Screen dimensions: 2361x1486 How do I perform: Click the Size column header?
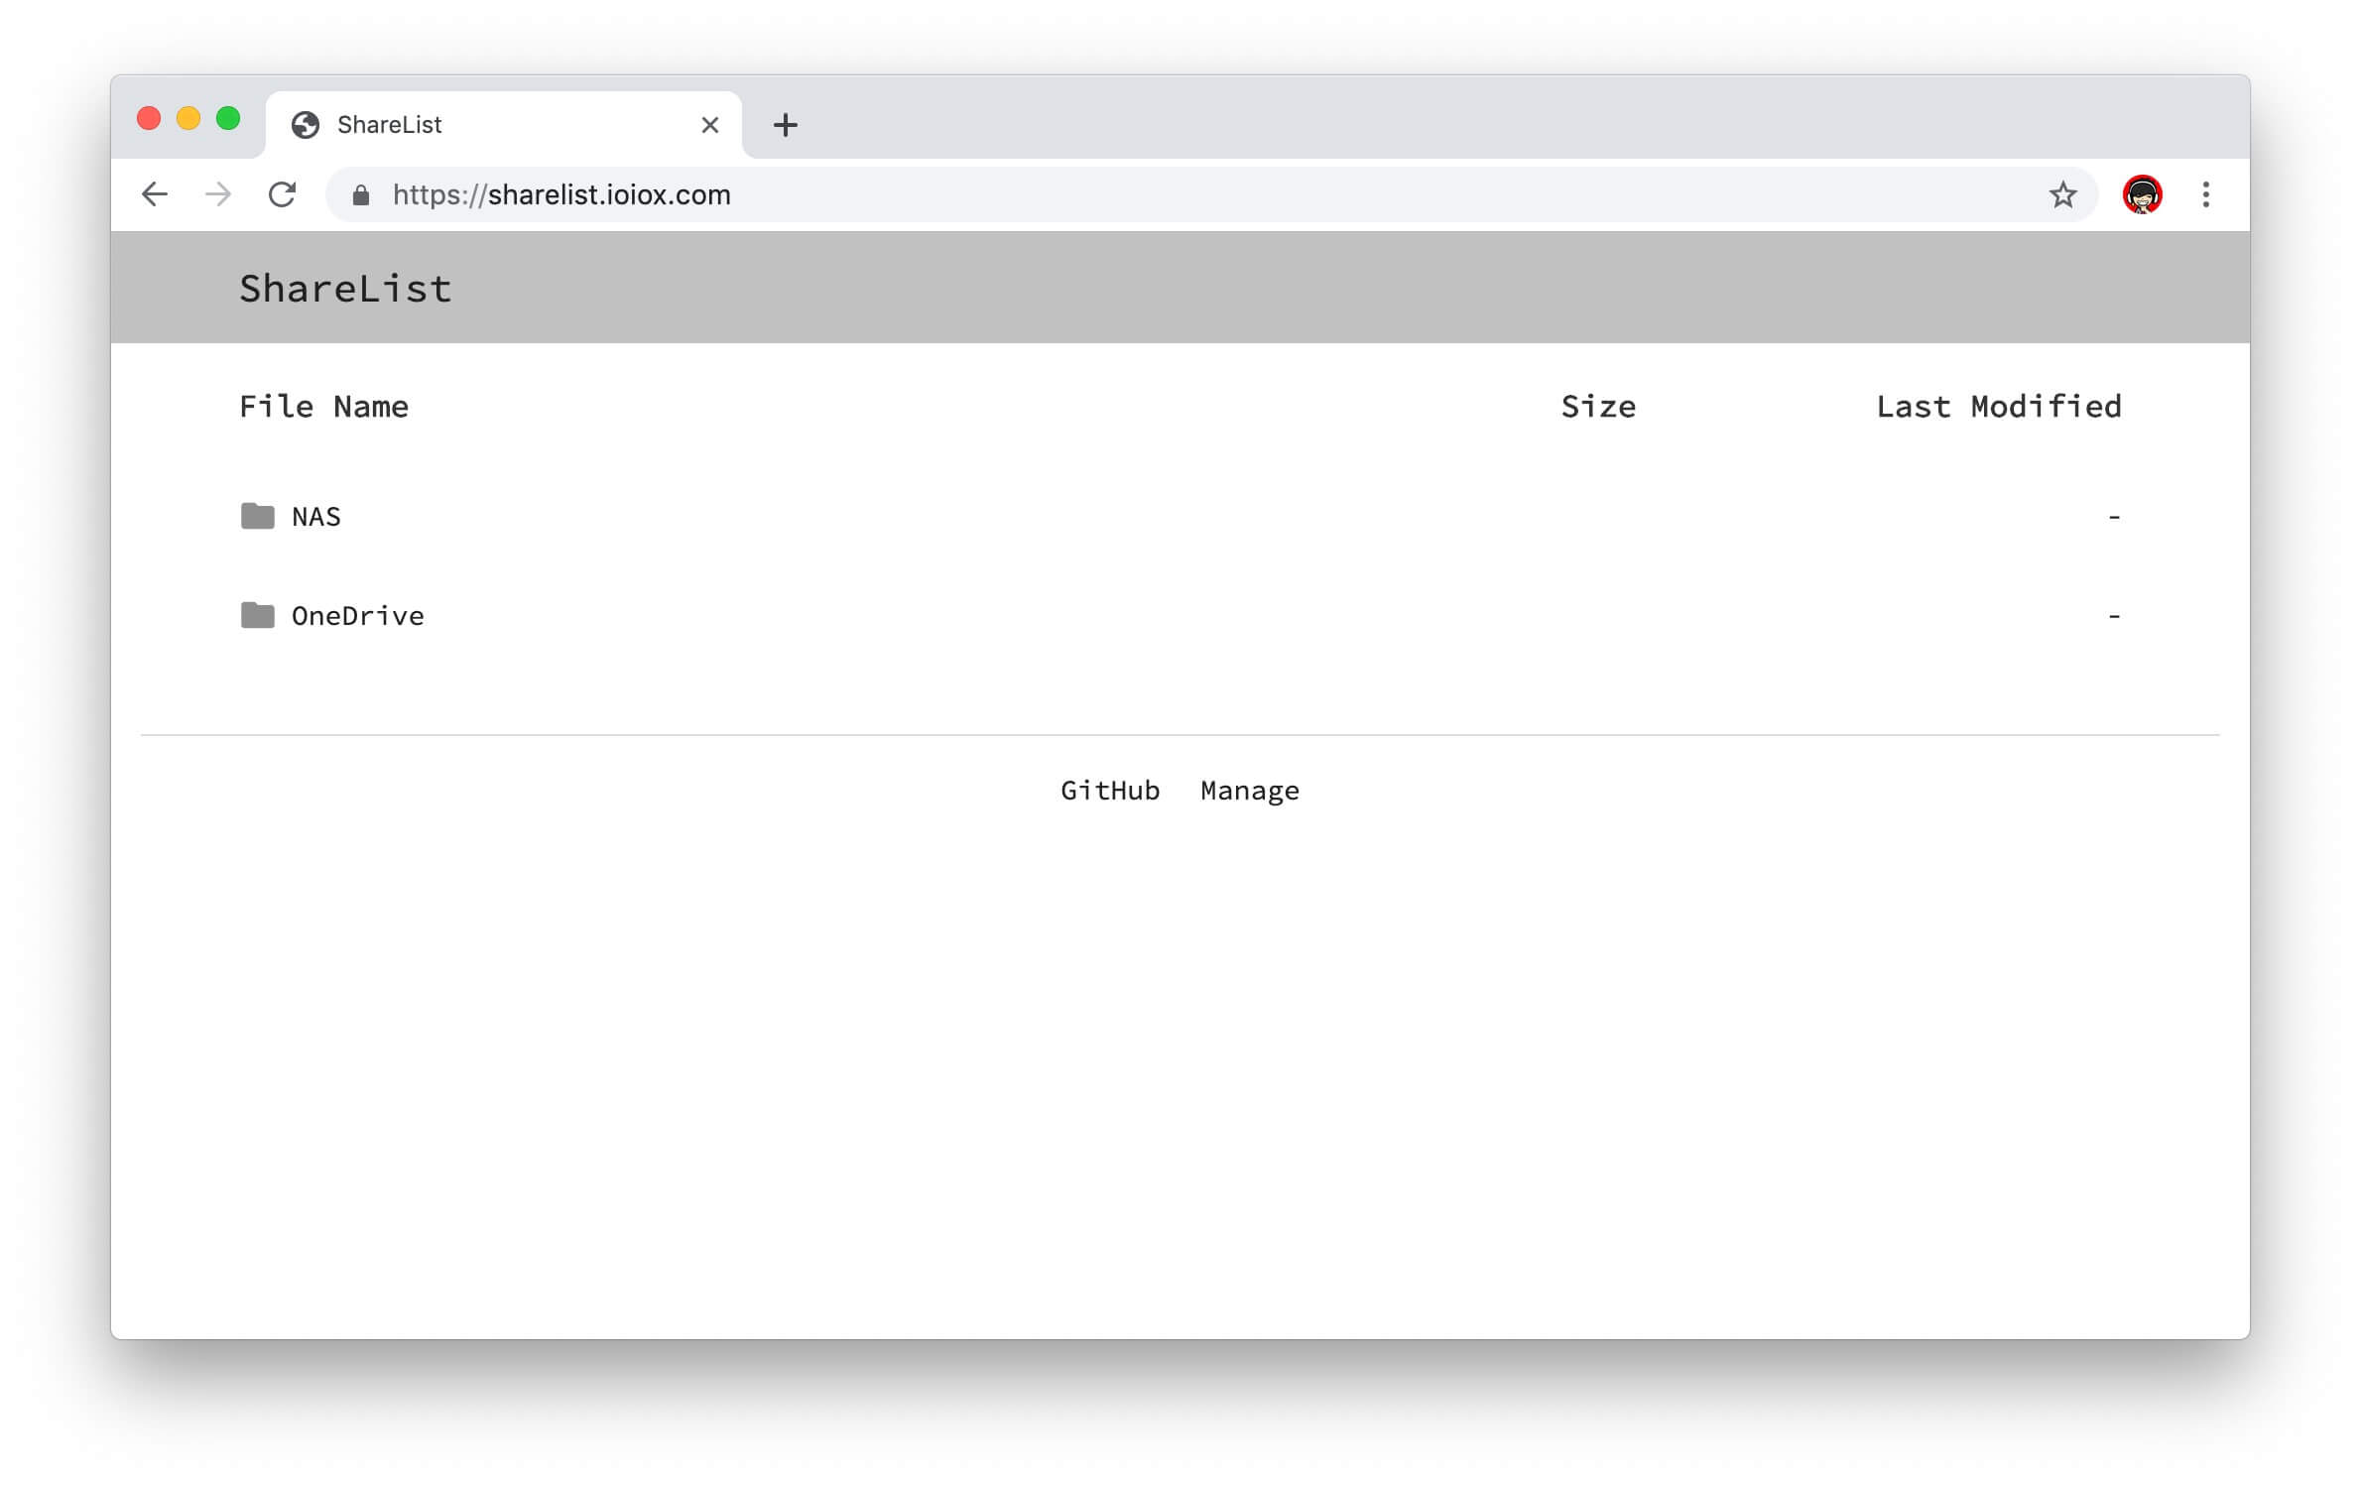point(1598,407)
